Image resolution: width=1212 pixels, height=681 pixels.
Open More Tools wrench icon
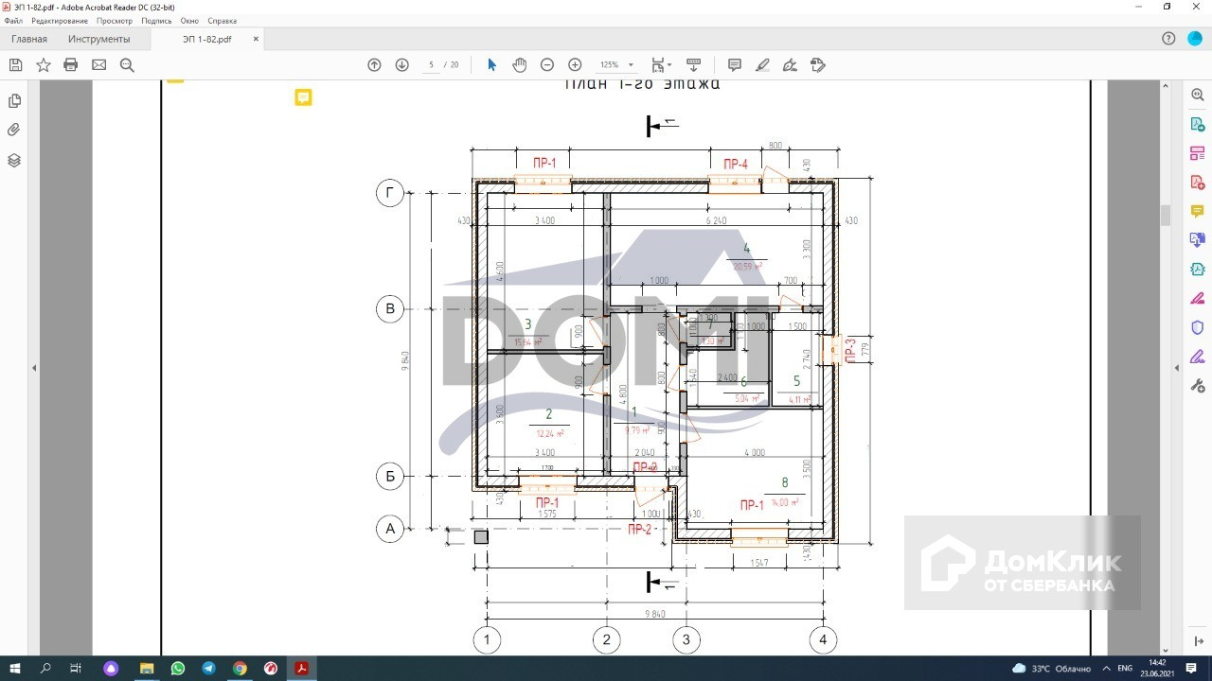point(1198,386)
